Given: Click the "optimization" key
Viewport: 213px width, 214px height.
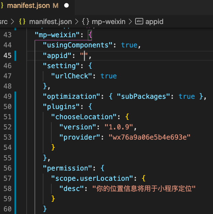Looking at the screenshot, I should [x=71, y=96].
